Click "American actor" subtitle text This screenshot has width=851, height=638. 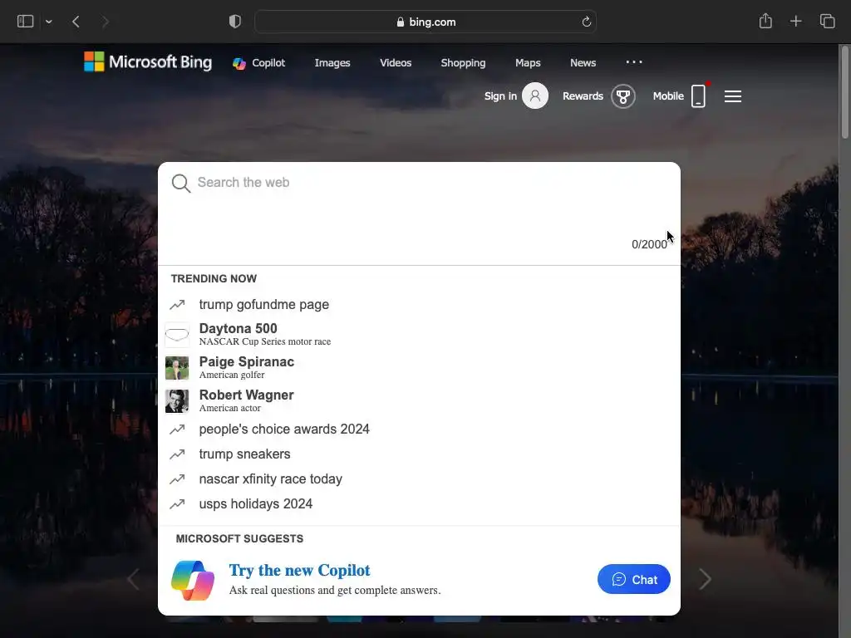(x=229, y=408)
